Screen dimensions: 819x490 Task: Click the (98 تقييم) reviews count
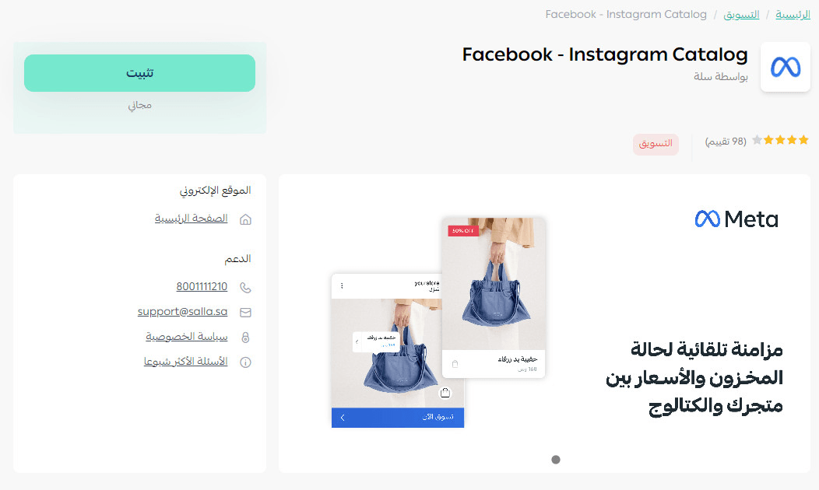point(726,142)
